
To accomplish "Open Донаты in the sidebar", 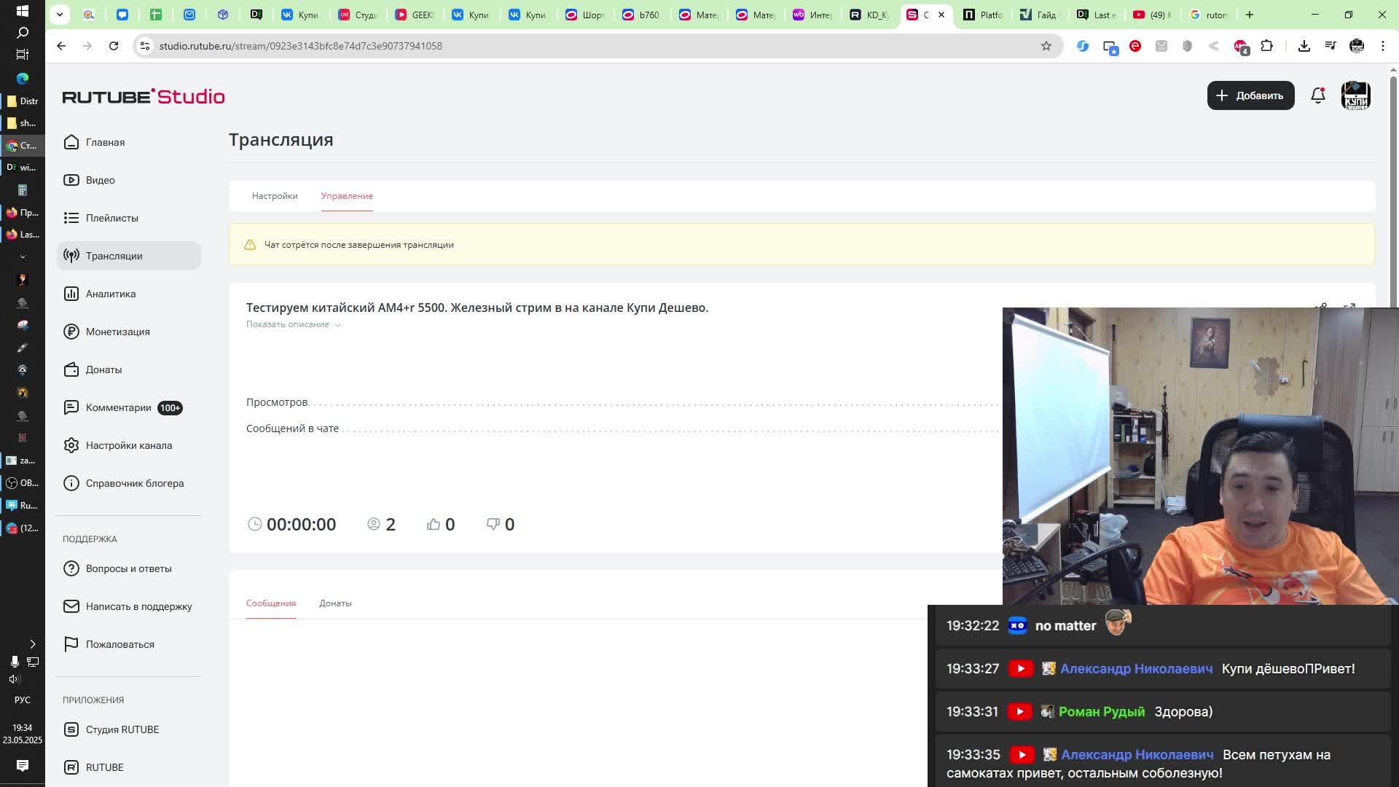I will tap(103, 369).
